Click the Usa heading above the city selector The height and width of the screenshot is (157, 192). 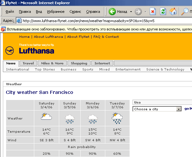point(137,102)
